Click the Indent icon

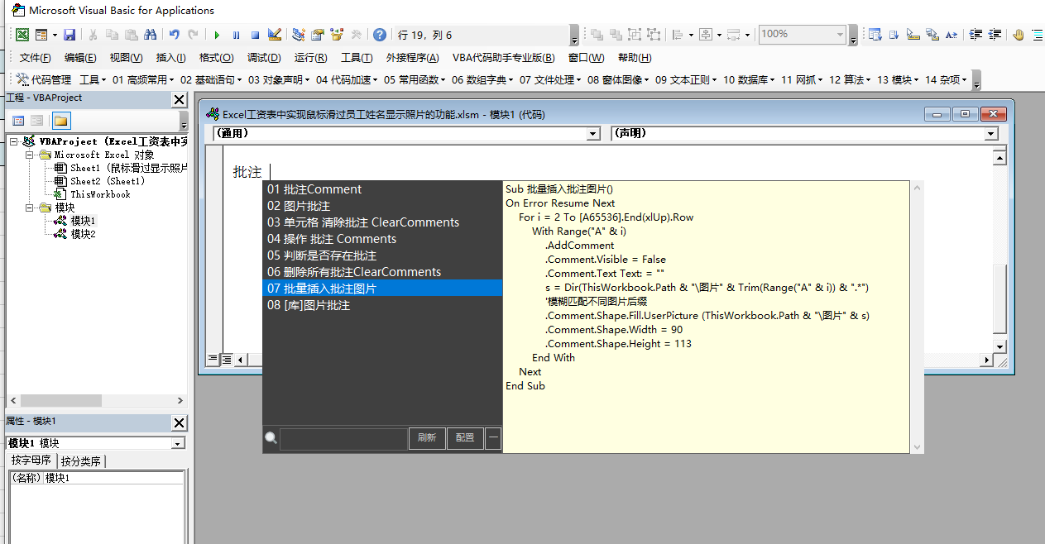tap(975, 35)
